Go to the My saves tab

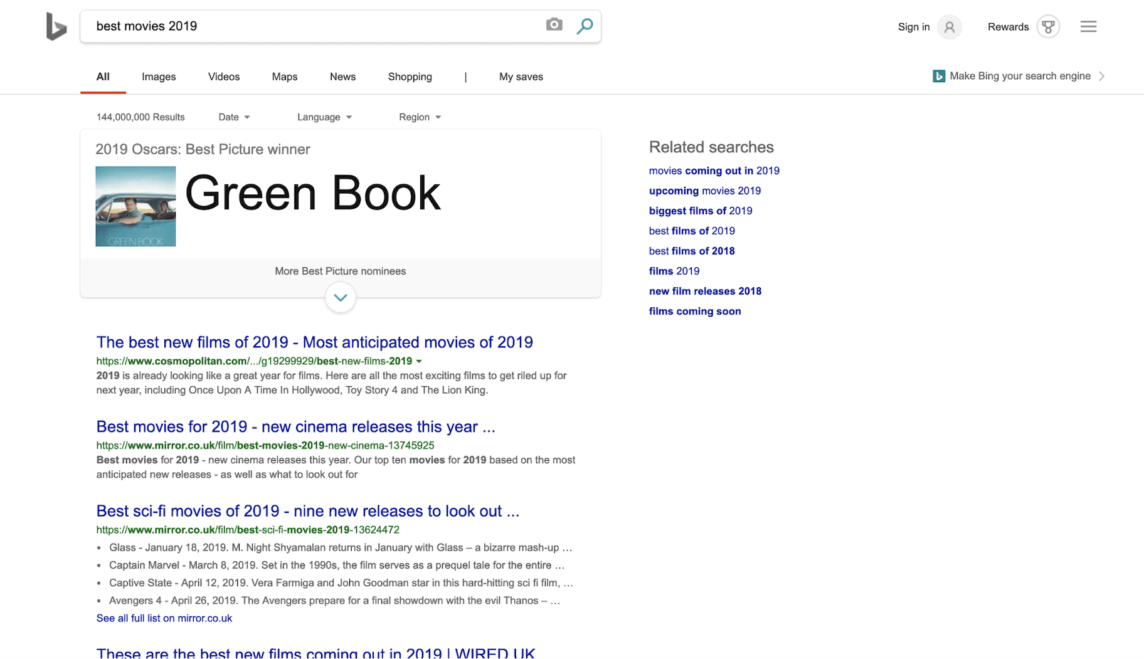click(521, 76)
